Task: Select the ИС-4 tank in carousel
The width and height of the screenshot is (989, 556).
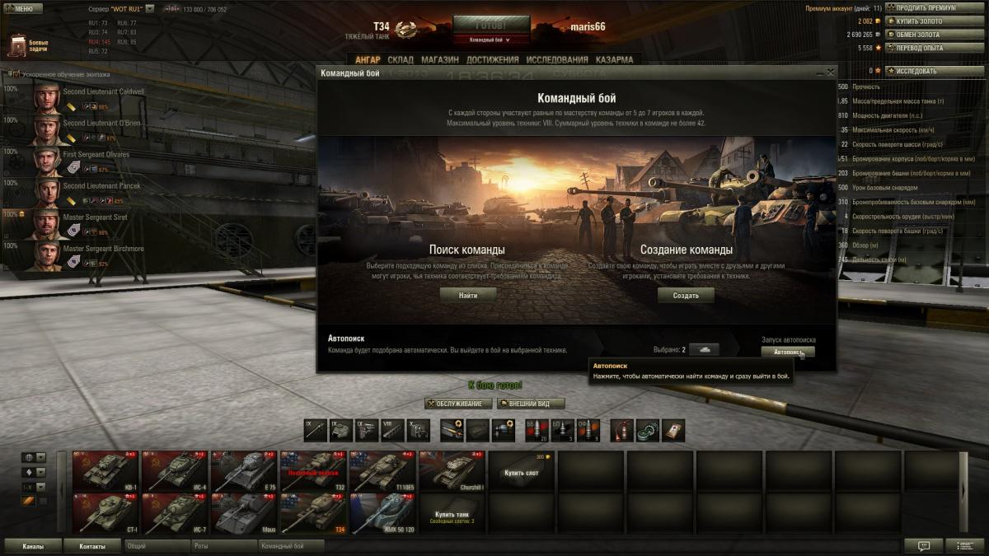Action: click(175, 470)
